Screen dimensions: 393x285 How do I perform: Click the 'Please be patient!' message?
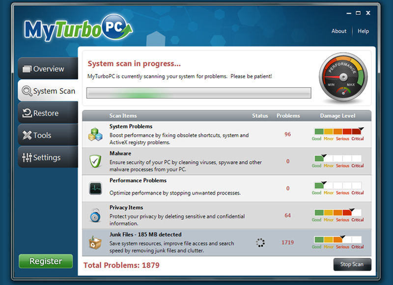pyautogui.click(x=251, y=76)
